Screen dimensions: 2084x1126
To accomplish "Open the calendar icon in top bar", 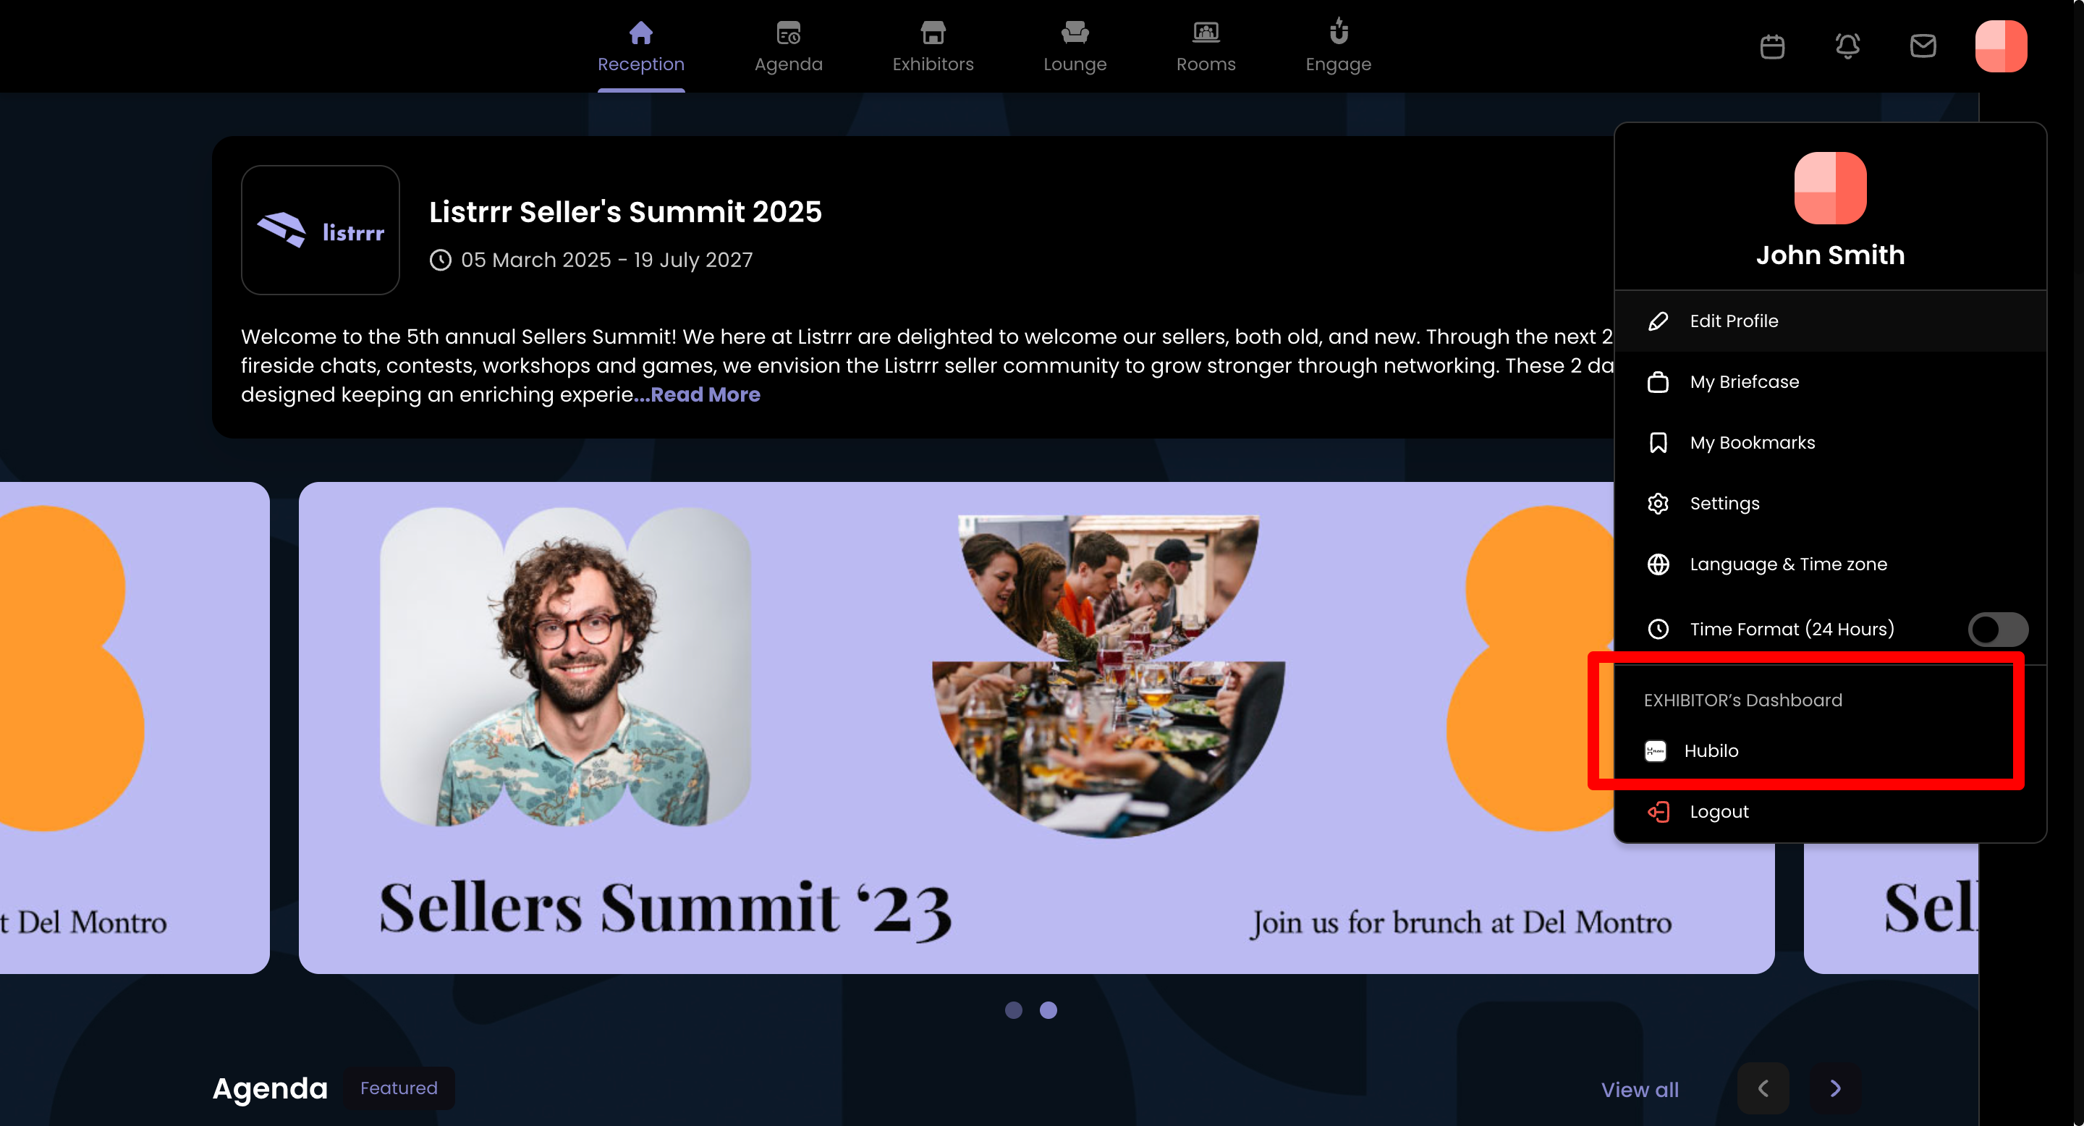I will click(1771, 46).
